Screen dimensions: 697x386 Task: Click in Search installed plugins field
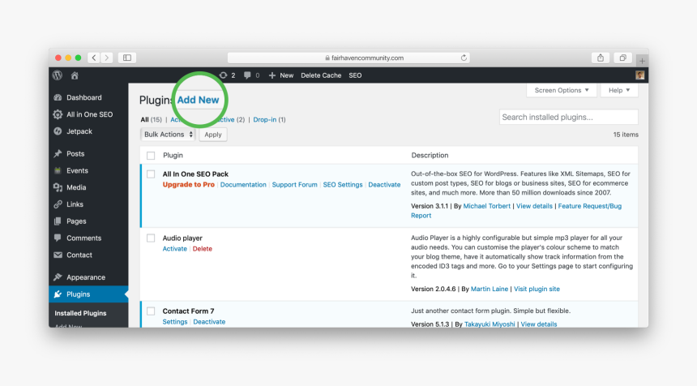click(568, 117)
